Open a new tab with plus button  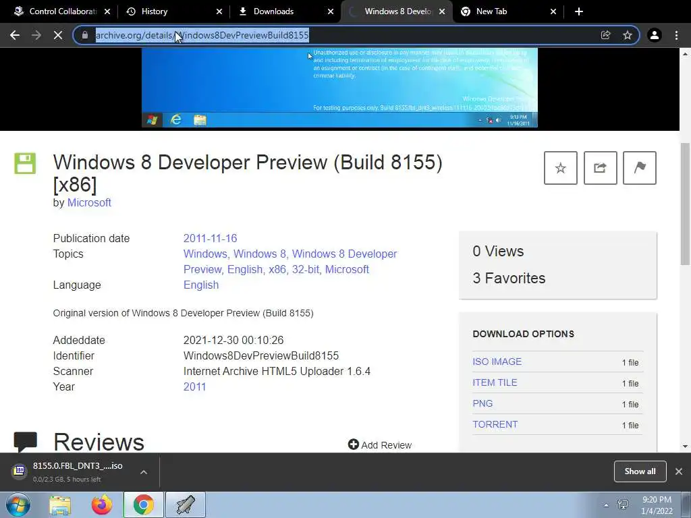(579, 11)
